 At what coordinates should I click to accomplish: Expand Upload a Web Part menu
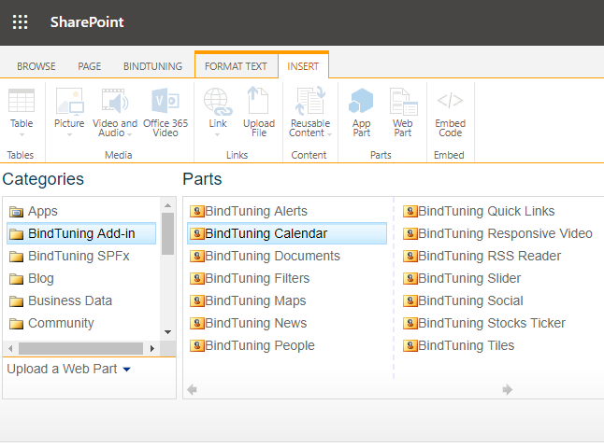pyautogui.click(x=127, y=370)
